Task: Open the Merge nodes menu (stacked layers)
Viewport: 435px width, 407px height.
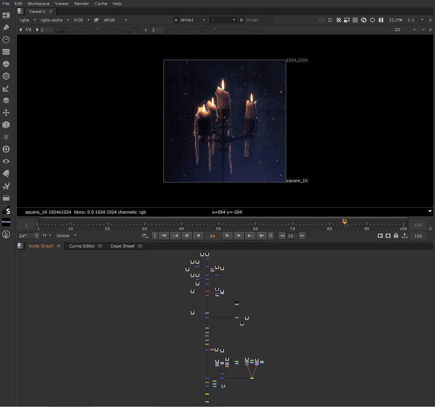Action: pos(6,100)
